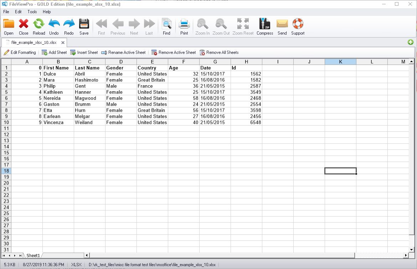Select the Sheet1 tab at the bottom
Image resolution: width=417 pixels, height=269 pixels.
tap(33, 255)
